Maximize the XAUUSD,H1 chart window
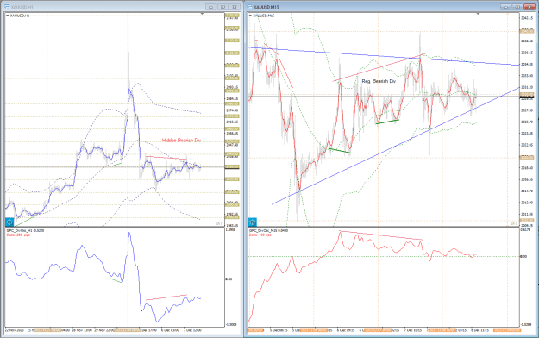The image size is (539, 338). 235,7
